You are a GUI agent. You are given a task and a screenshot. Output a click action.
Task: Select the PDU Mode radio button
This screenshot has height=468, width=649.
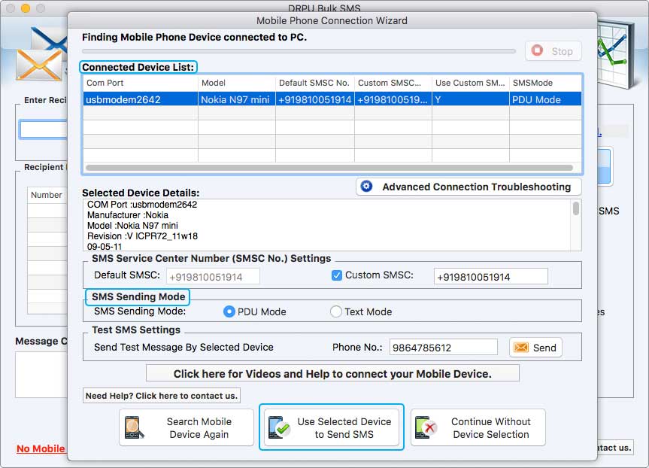coord(229,311)
